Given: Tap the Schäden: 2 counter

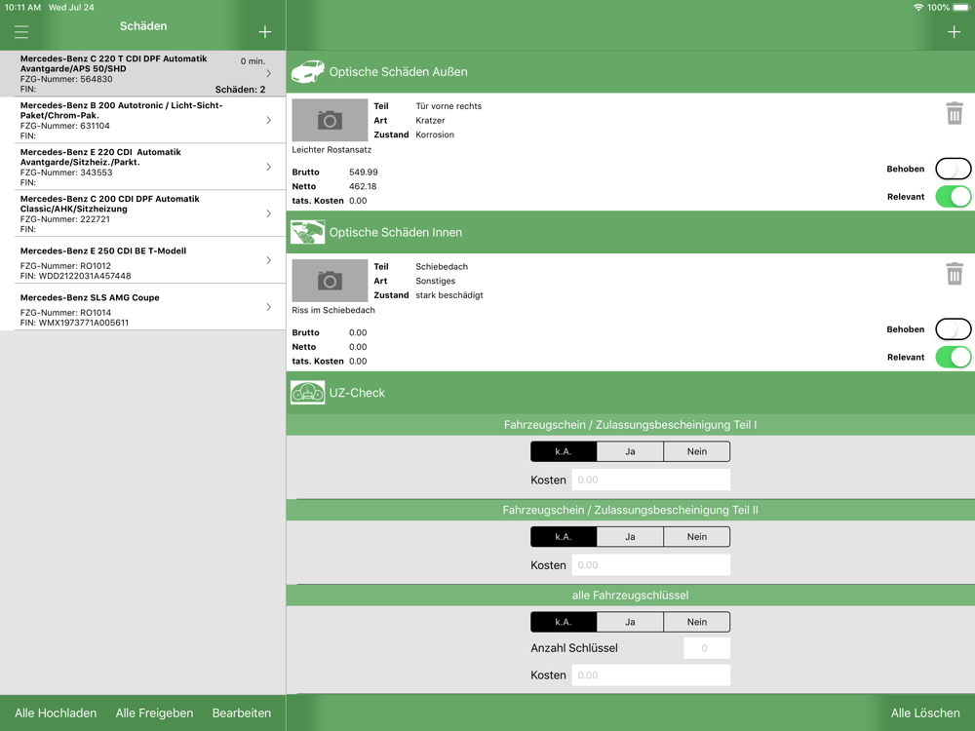Looking at the screenshot, I should tap(240, 90).
